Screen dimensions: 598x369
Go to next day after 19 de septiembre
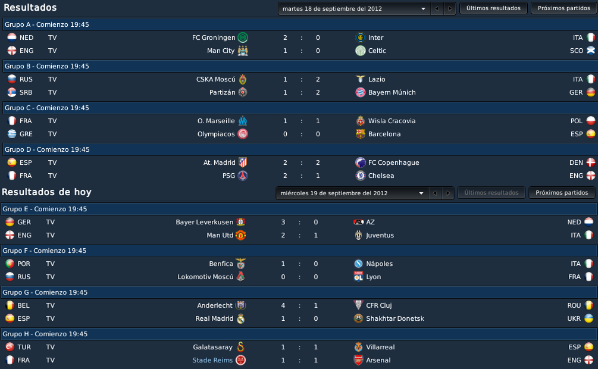pyautogui.click(x=447, y=193)
